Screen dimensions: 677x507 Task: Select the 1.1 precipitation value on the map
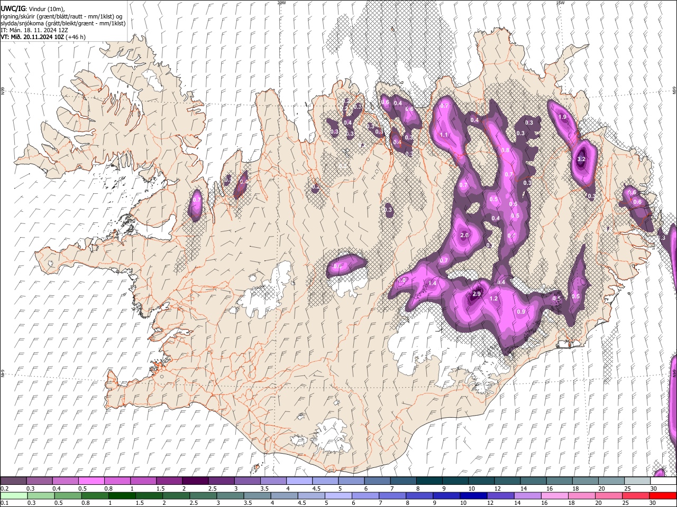pyautogui.click(x=444, y=135)
